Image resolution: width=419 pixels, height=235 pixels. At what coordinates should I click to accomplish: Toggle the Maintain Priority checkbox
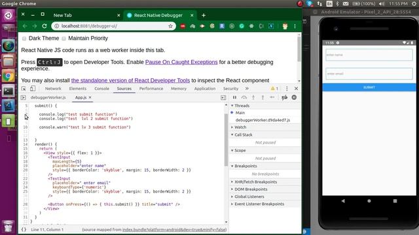point(64,39)
